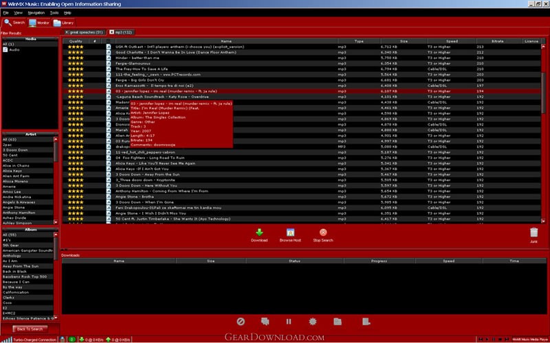Open the Navigation menu
Viewport: 550px width, 343px height.
(x=36, y=13)
